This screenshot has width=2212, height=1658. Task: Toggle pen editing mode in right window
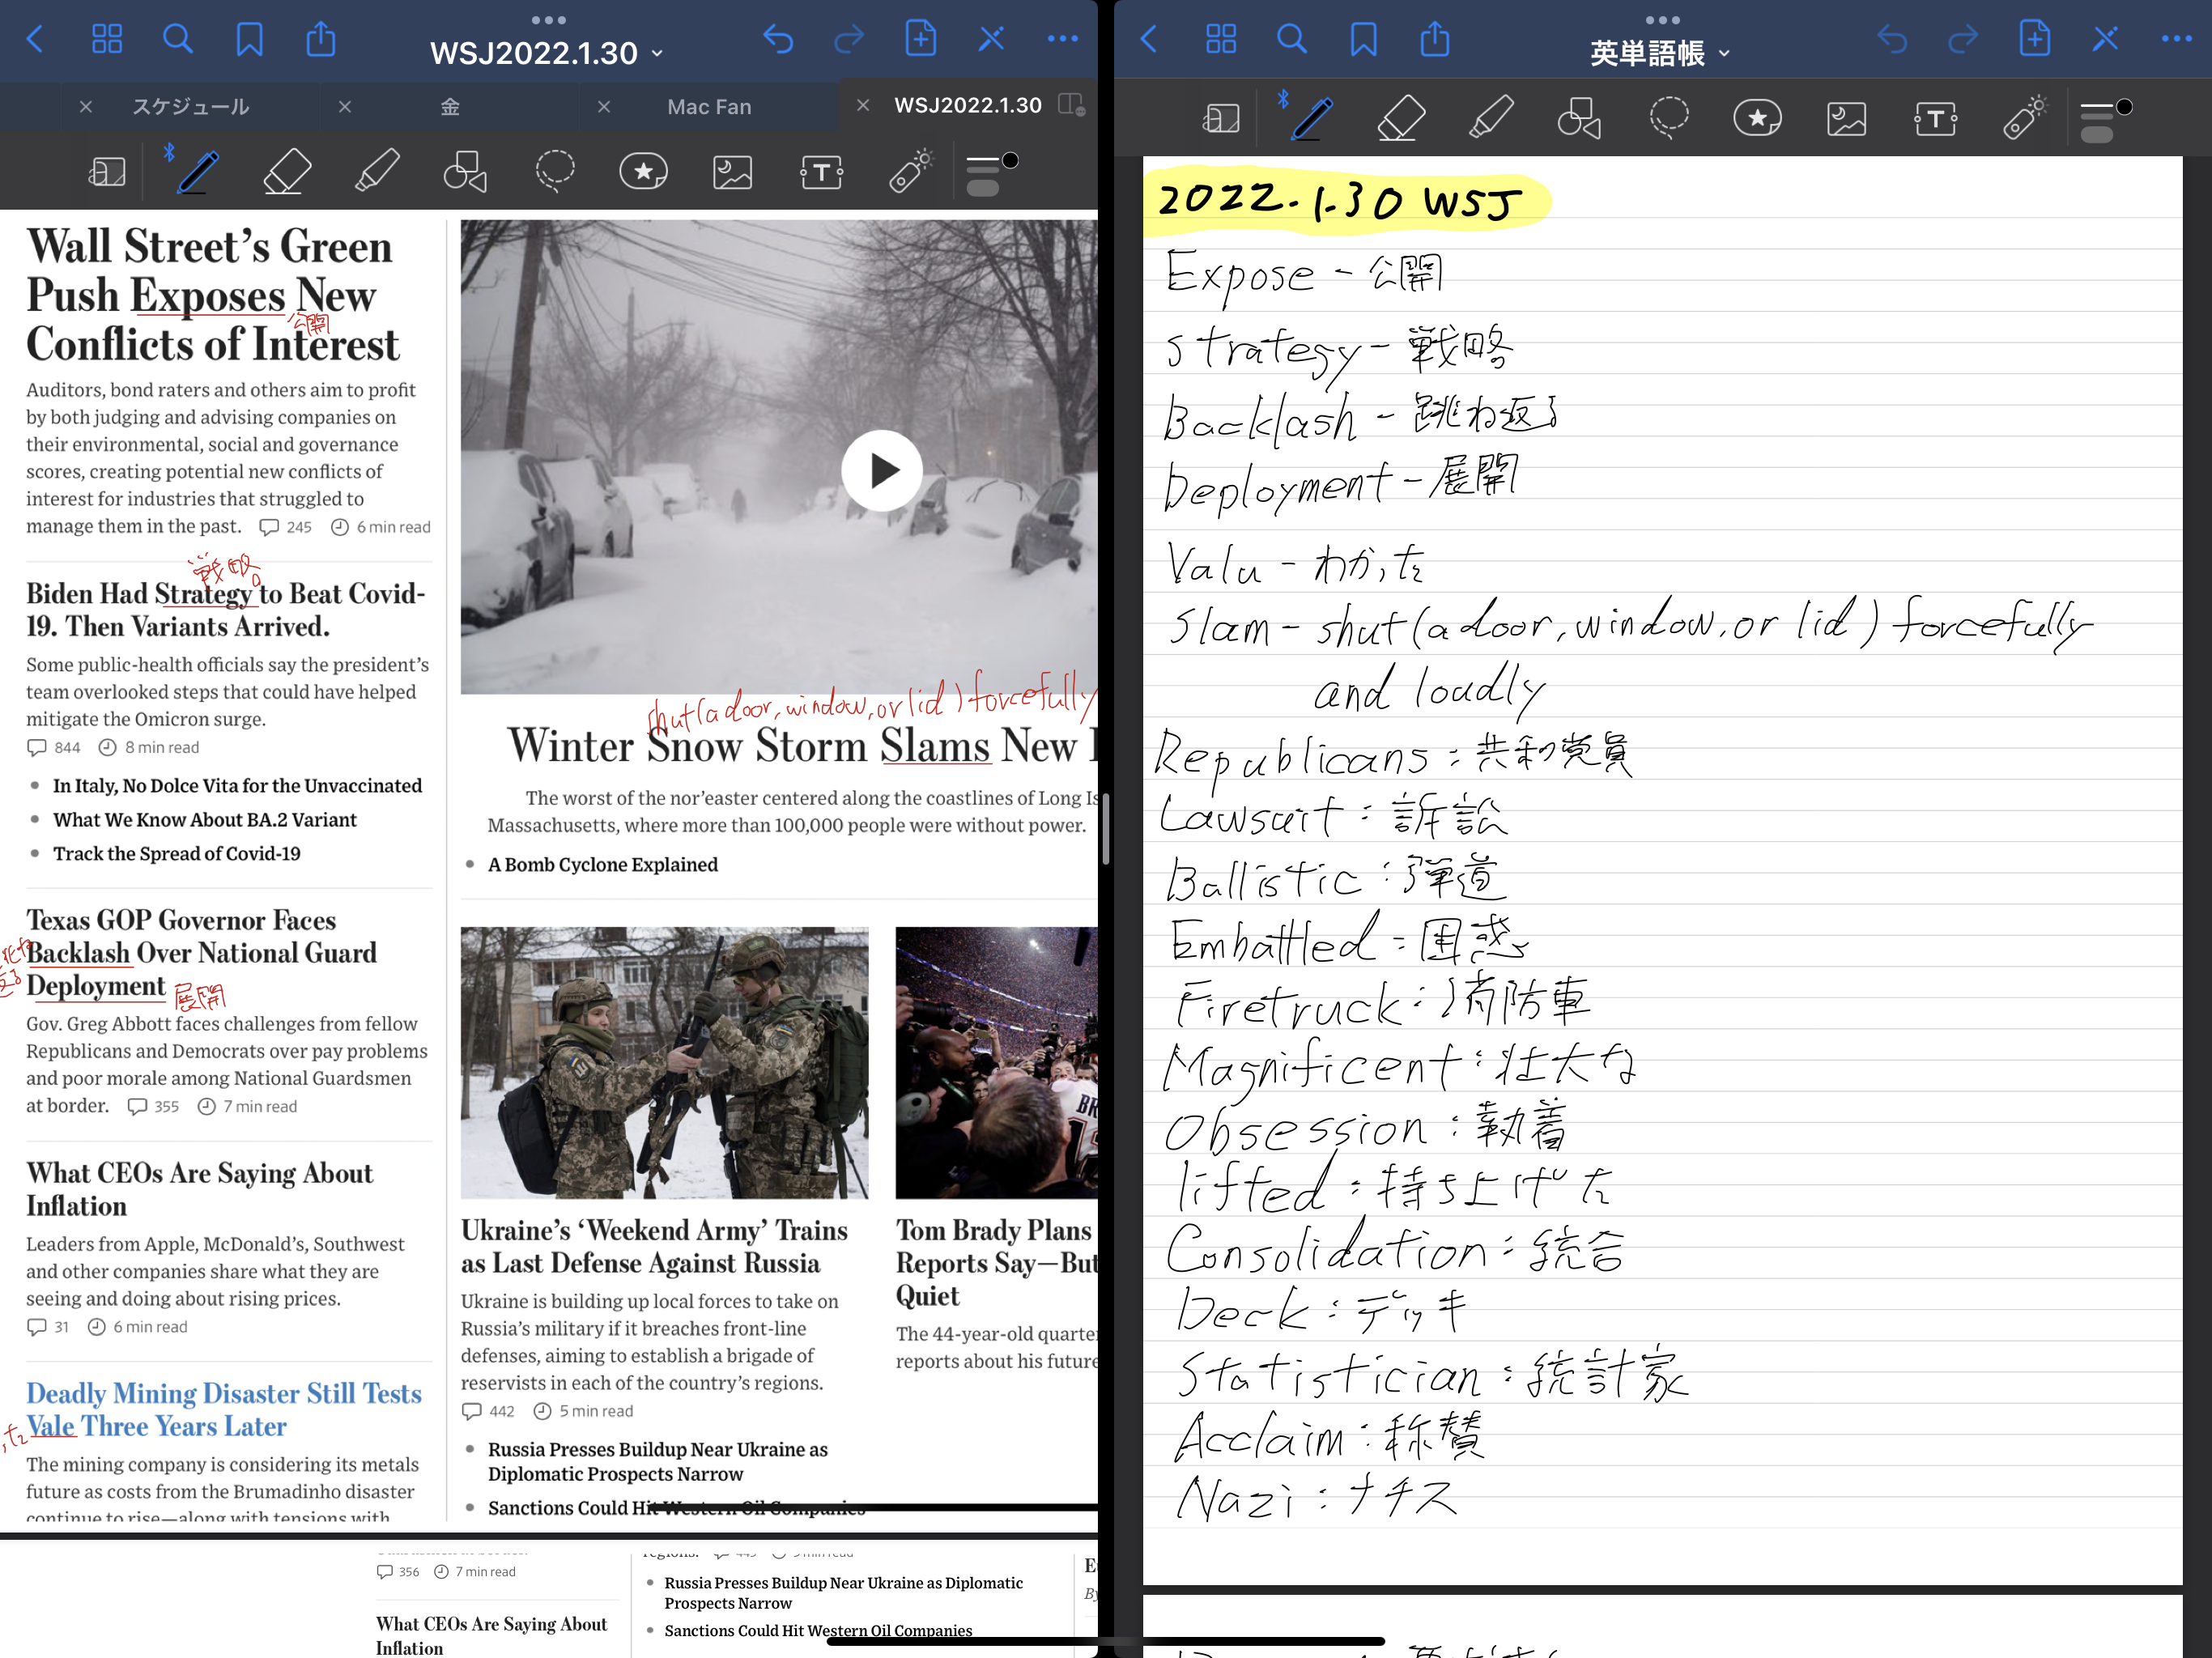coord(2105,40)
